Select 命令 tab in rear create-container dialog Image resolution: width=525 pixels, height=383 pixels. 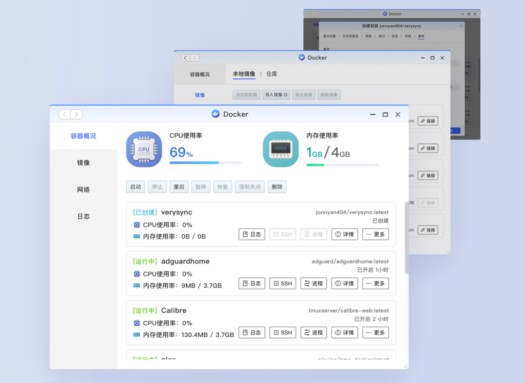click(x=421, y=36)
